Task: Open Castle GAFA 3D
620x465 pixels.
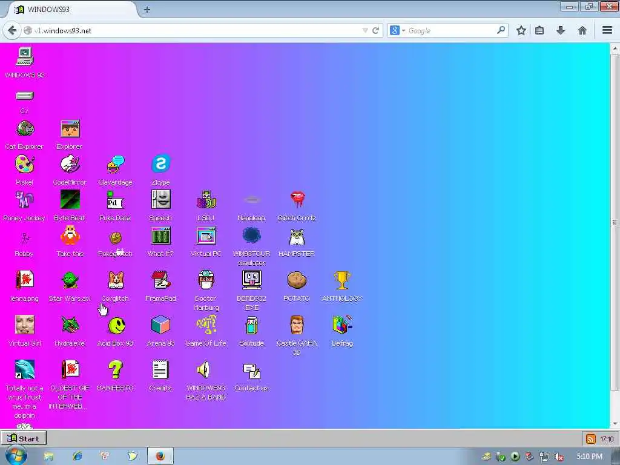Action: click(297, 325)
